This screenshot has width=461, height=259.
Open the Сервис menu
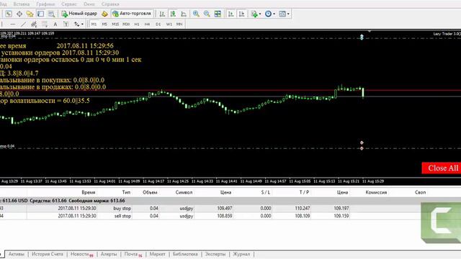point(69,4)
